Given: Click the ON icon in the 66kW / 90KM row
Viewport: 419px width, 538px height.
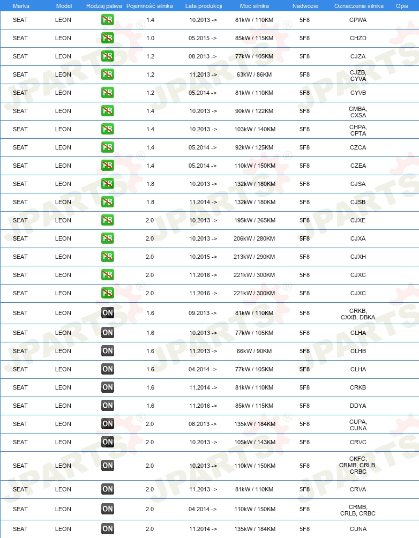Looking at the screenshot, I should click(107, 350).
